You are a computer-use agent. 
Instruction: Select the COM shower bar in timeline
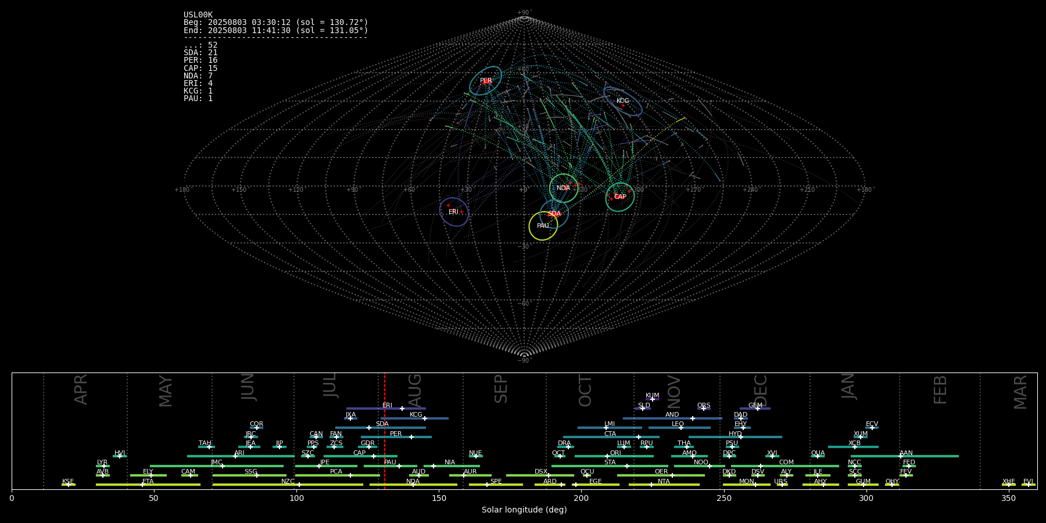click(x=786, y=466)
